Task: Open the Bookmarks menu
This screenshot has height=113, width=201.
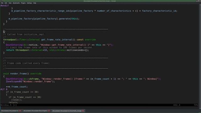Action: pos(16,3)
